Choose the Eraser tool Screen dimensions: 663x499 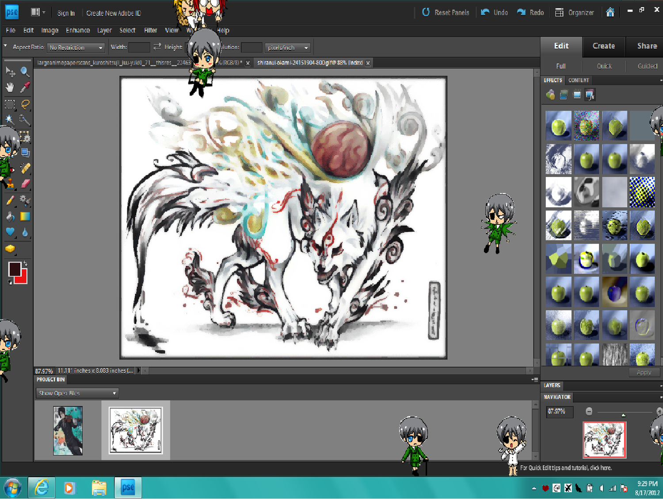click(x=25, y=183)
